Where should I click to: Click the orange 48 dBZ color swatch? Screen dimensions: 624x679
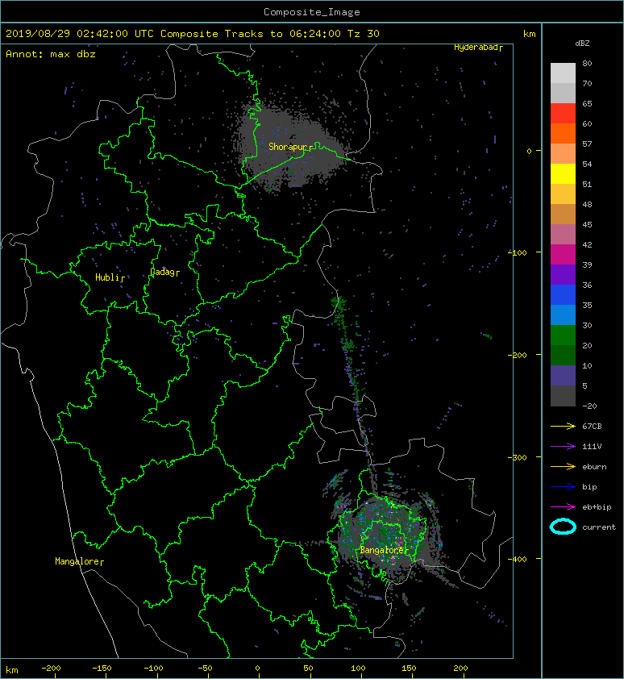(563, 214)
